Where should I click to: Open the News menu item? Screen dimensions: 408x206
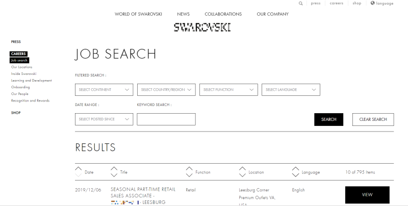coord(183,14)
